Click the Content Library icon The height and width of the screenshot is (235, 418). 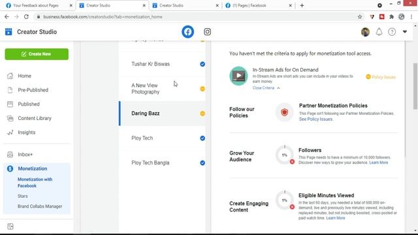10,118
